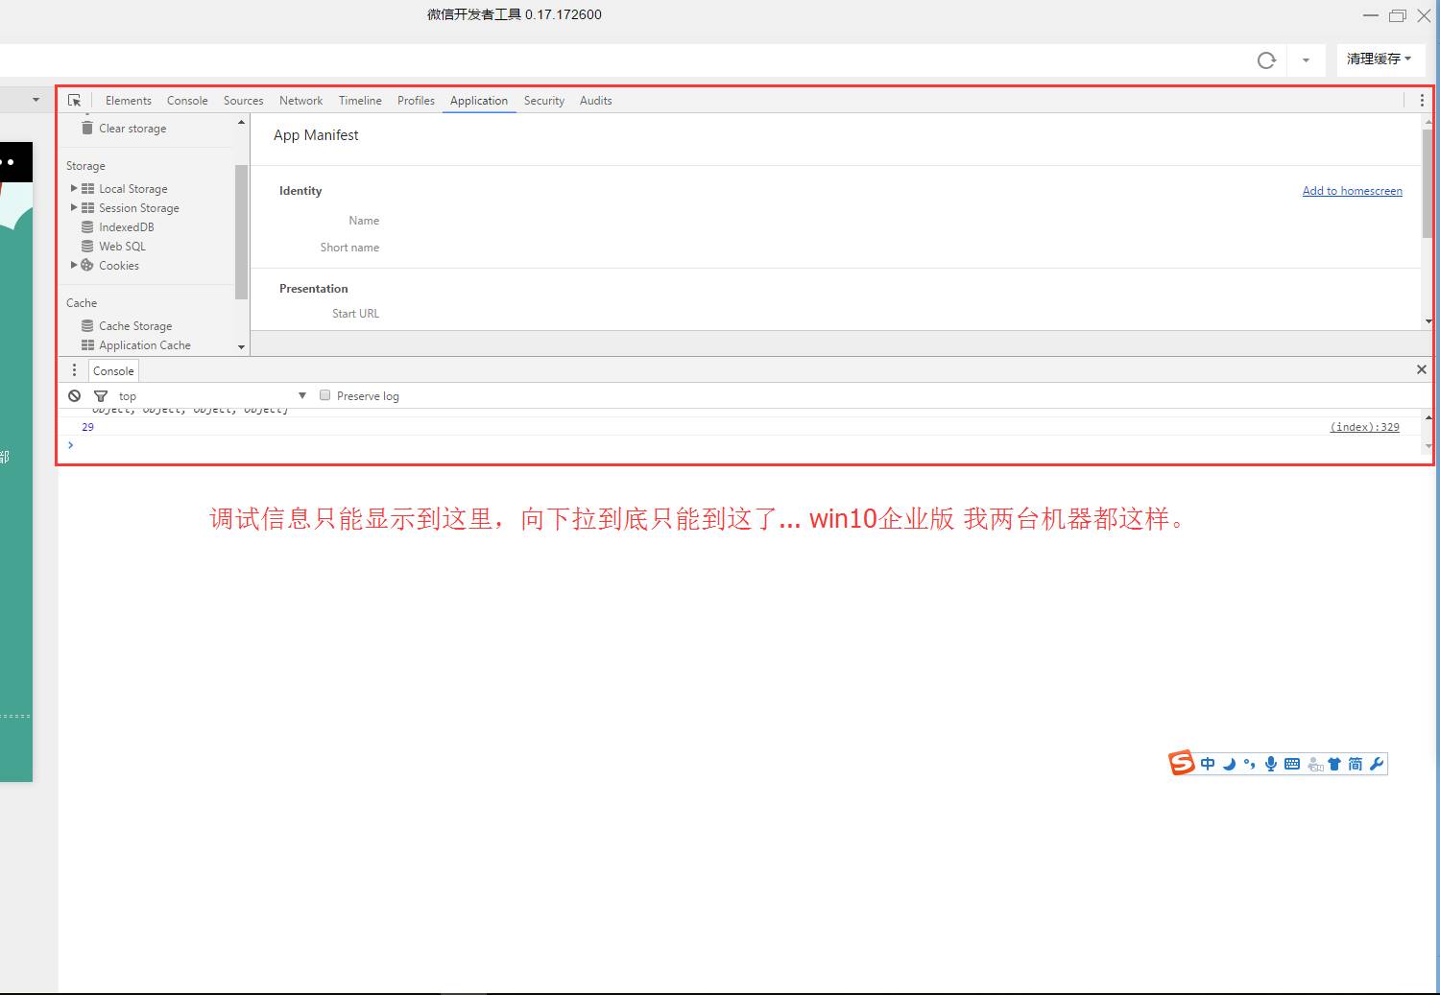Open the top execution context dropdown
1440x995 pixels.
(x=212, y=395)
